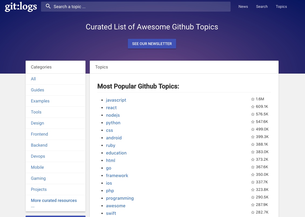
Task: Click the Categories panel header
Action: (56, 67)
